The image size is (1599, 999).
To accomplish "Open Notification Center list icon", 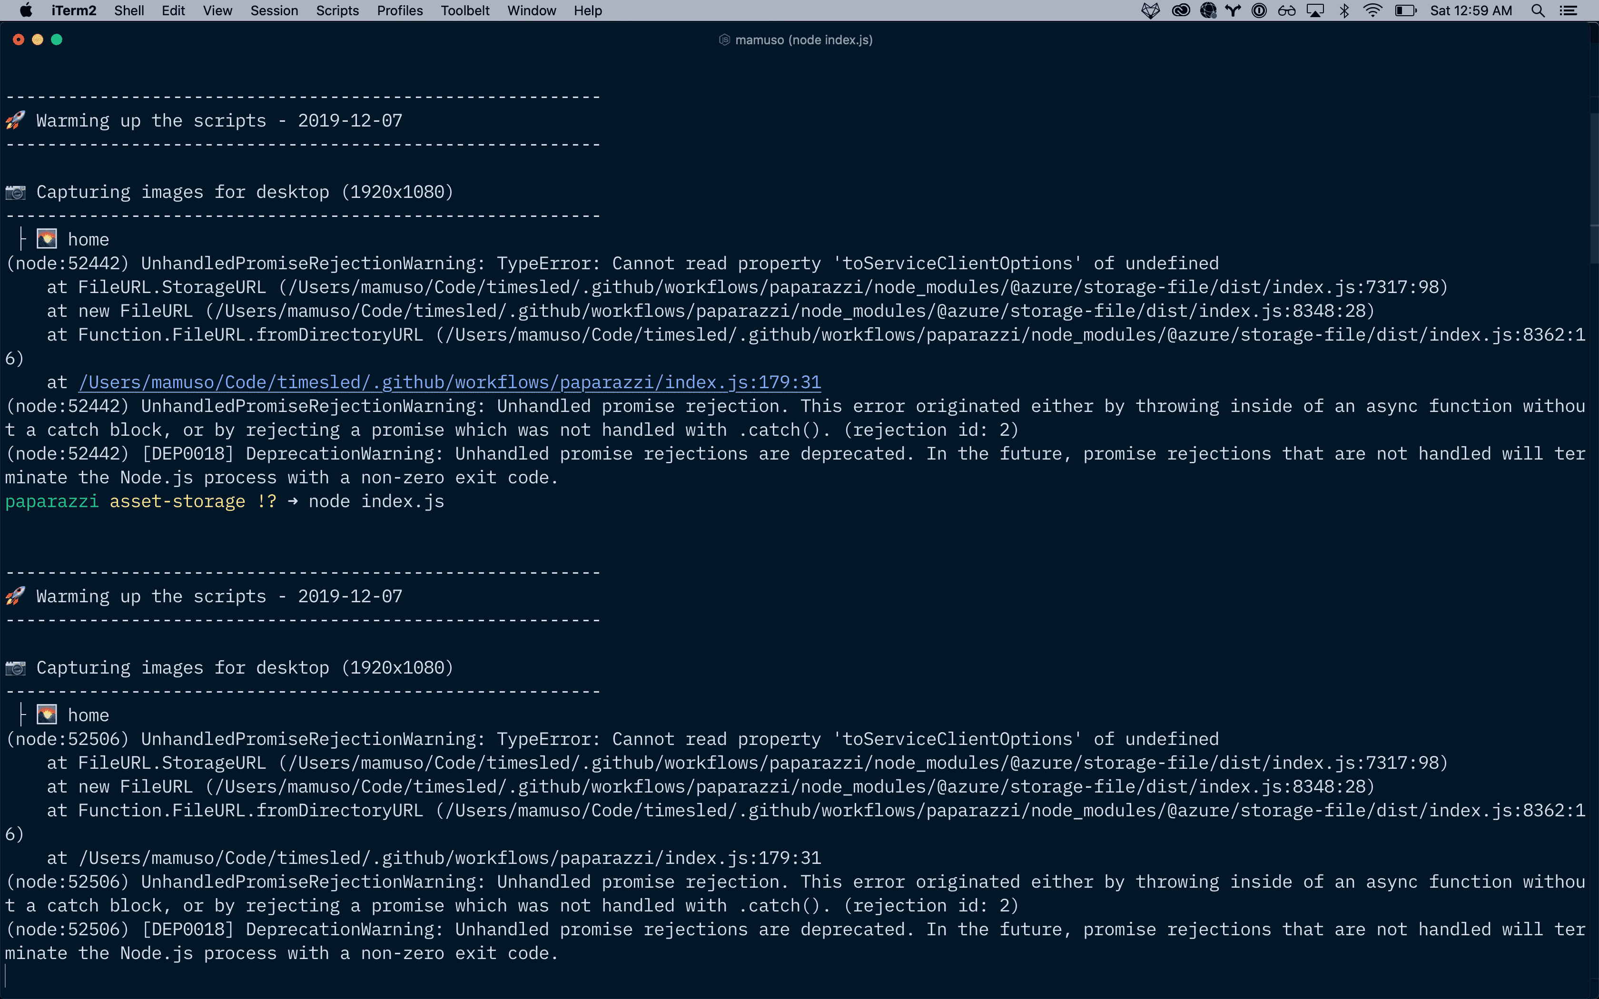I will [x=1569, y=10].
